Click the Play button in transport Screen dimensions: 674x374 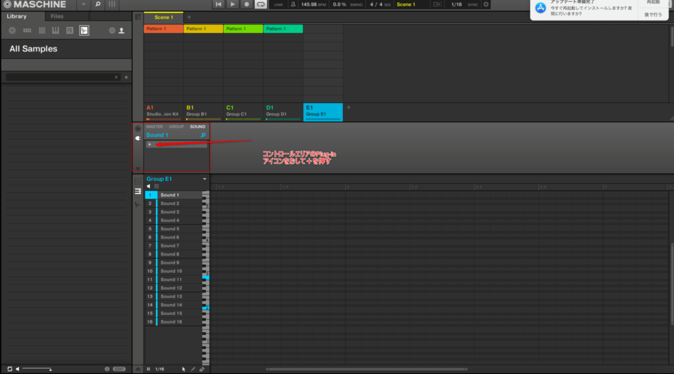pos(232,5)
